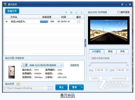Screen dimensions: 135x100
Task: Click the 播放 column header
Action: (79, 17)
